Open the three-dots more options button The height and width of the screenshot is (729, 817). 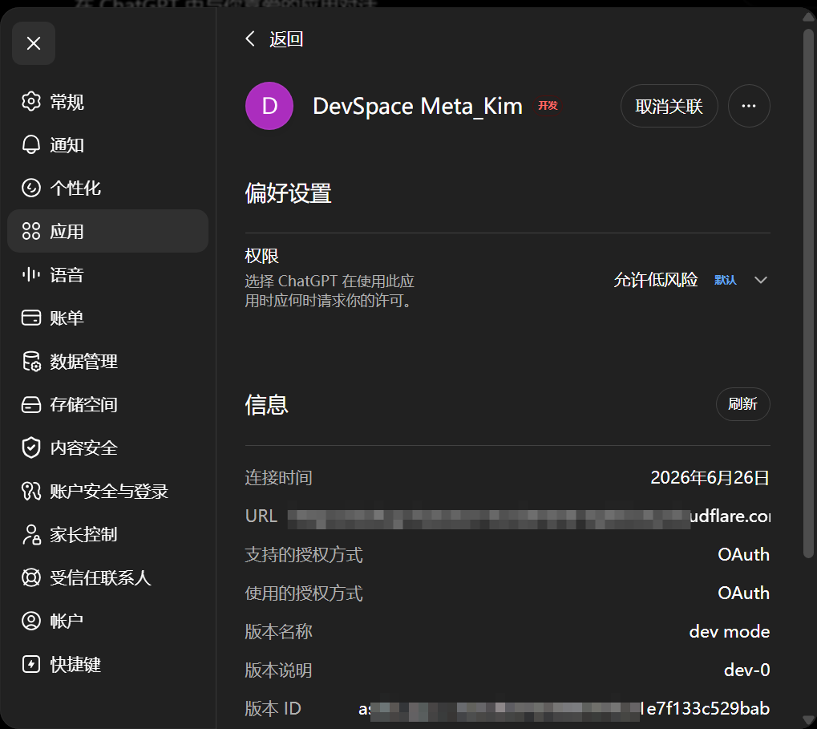click(x=749, y=106)
